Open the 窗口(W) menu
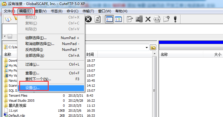The height and width of the screenshot is (117, 223). 104,11
